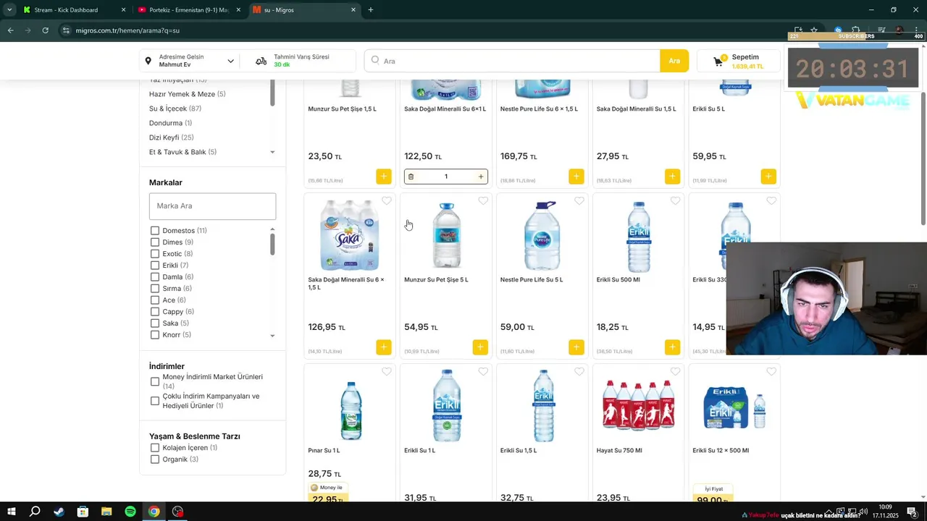Screen dimensions: 927x521
Task: Open the shopping cart Sepetim
Action: click(x=738, y=62)
